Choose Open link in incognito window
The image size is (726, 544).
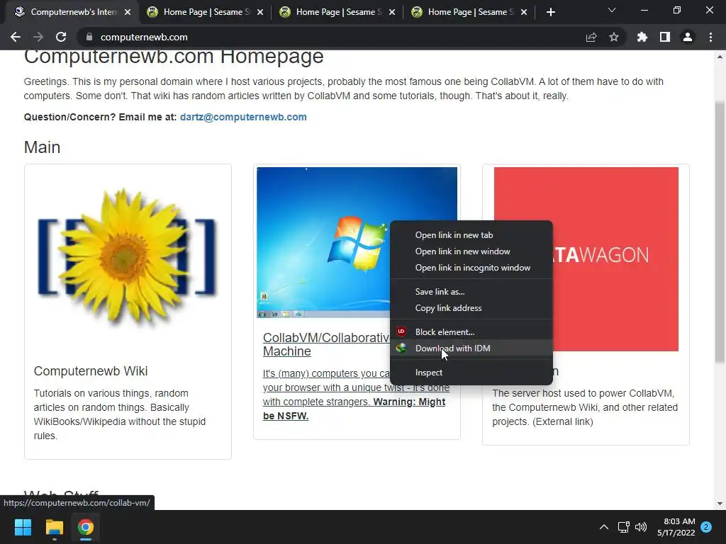tap(471, 267)
